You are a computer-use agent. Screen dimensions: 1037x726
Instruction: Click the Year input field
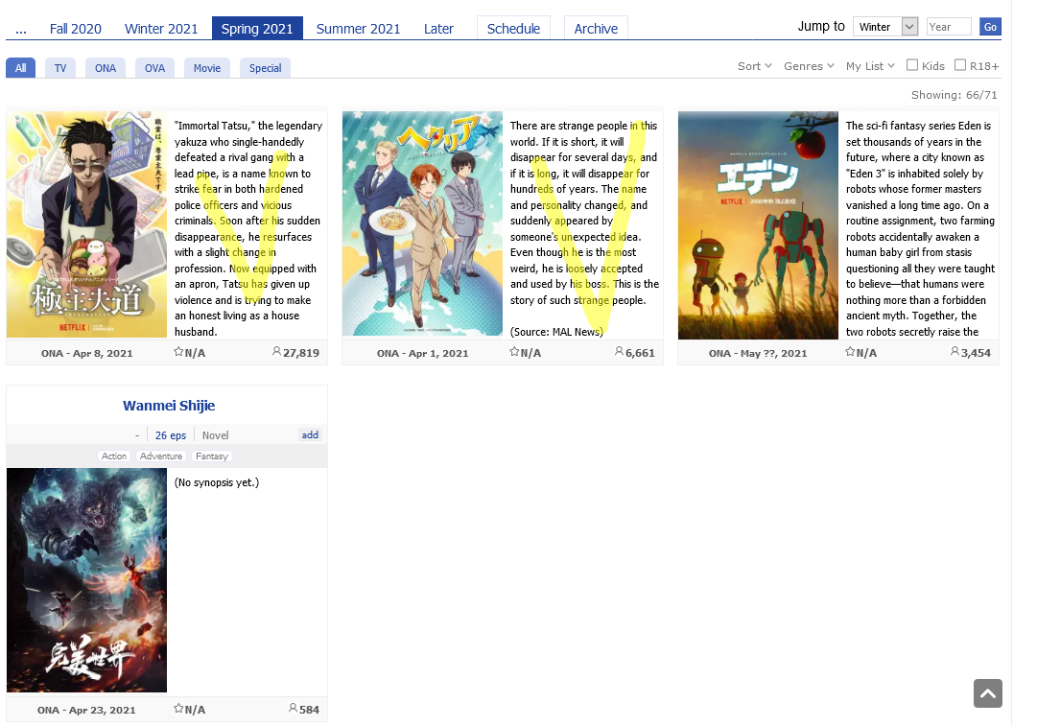click(x=949, y=27)
